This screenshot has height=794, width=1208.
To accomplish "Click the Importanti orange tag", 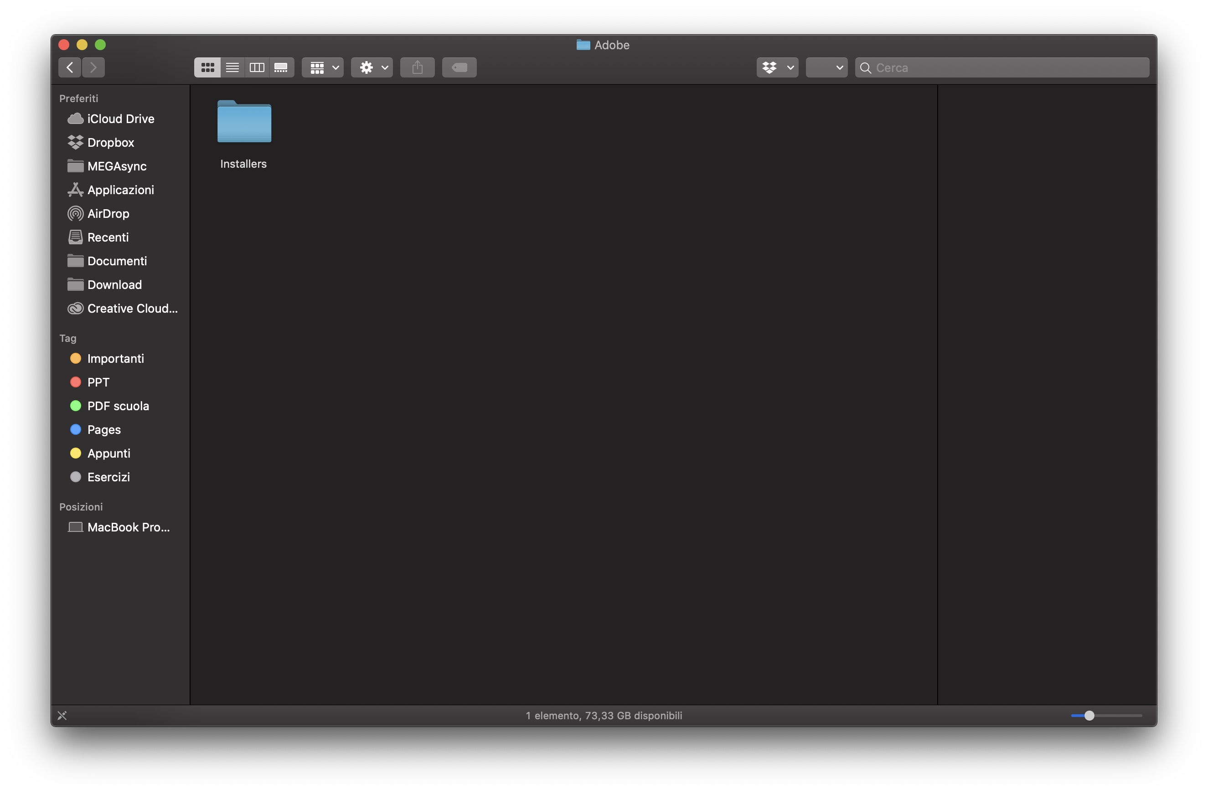I will (115, 359).
